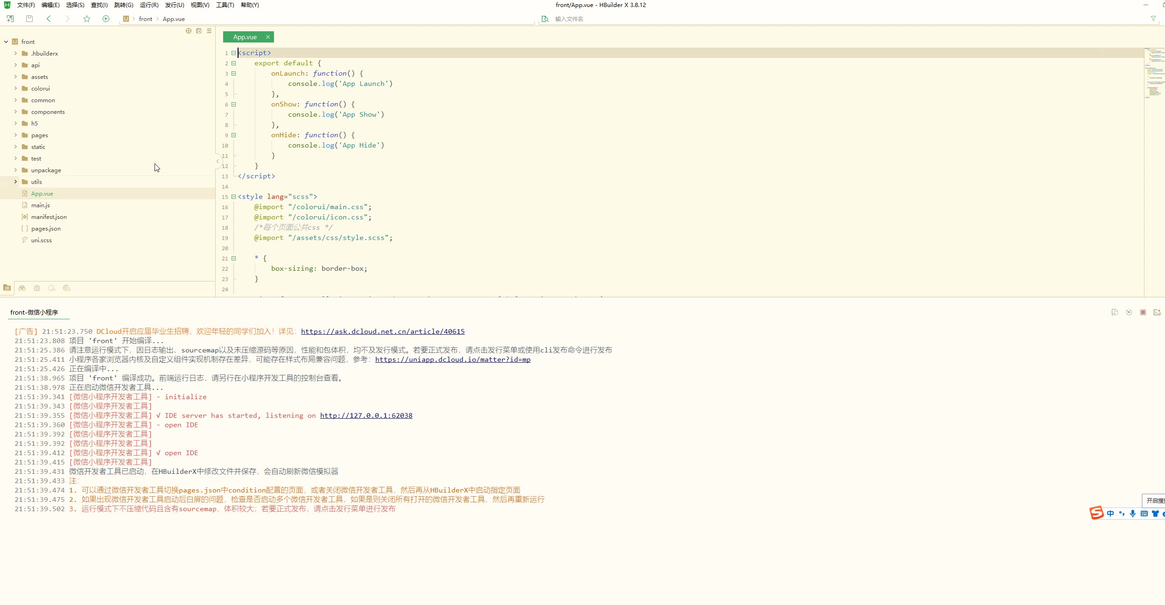Click the front breadcrumb segment
1165x605 pixels.
click(146, 19)
